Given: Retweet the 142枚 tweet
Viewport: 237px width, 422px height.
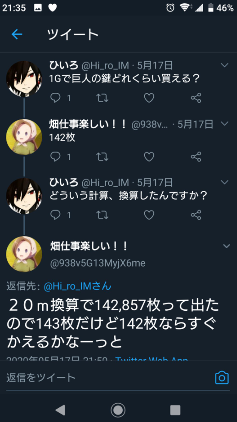Looking at the screenshot, I should [x=102, y=157].
